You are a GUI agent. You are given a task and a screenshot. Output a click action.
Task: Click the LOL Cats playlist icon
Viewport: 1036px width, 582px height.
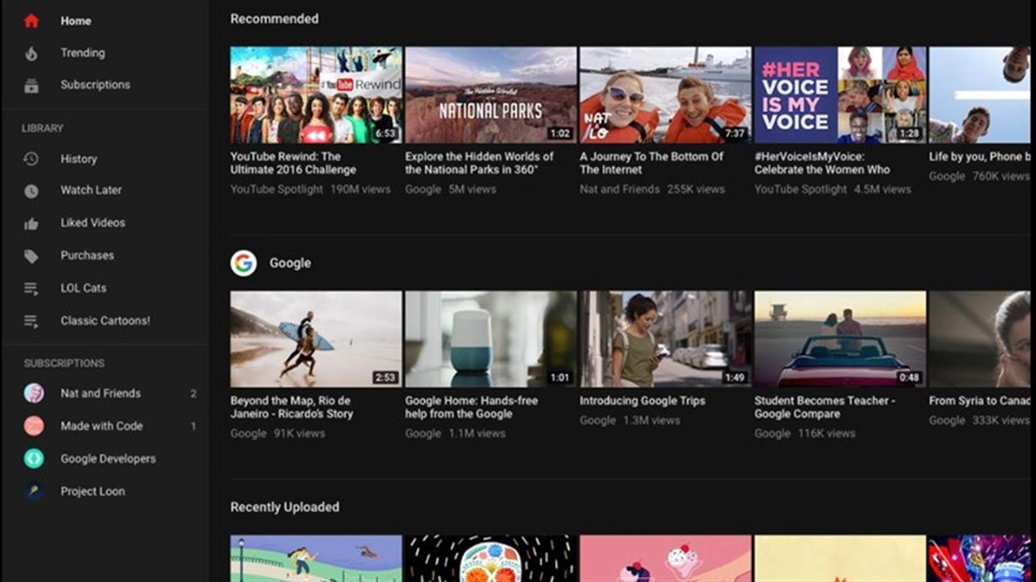(x=31, y=289)
